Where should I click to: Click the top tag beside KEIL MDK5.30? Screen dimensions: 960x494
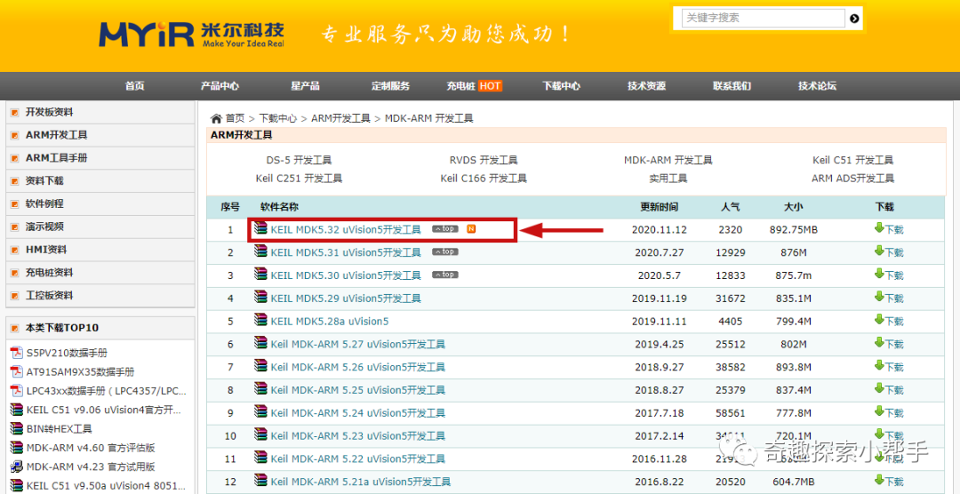click(x=445, y=275)
